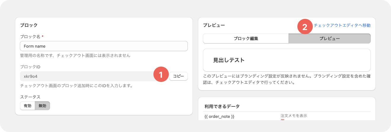Set status to 有効 (enabled)

[28, 106]
